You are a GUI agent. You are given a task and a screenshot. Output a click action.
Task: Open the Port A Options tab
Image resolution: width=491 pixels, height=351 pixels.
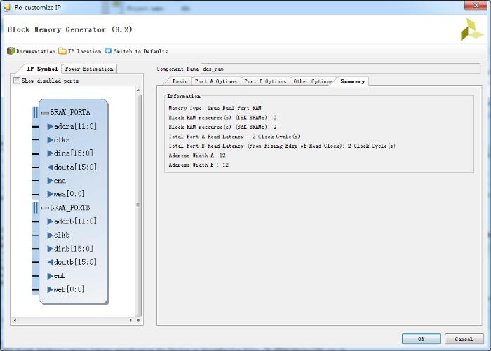pyautogui.click(x=215, y=81)
